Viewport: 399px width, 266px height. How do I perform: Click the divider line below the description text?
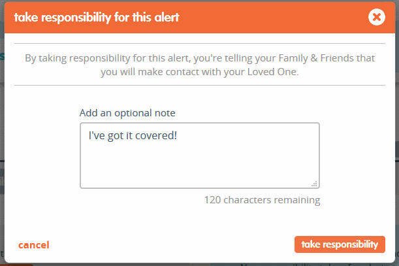[200, 86]
